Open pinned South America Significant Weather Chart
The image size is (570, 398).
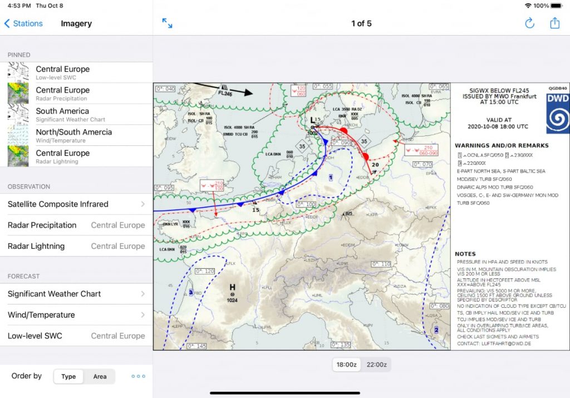pos(76,115)
